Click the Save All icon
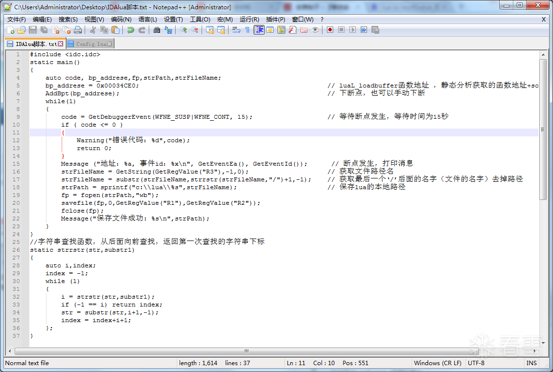Viewport: 553px width, 372px height. coord(44,30)
